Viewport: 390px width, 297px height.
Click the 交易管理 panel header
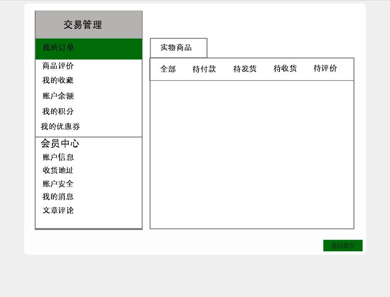(83, 25)
